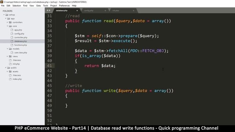Click line number 46 in the gutter
235x132 pixels.
pos(50,91)
